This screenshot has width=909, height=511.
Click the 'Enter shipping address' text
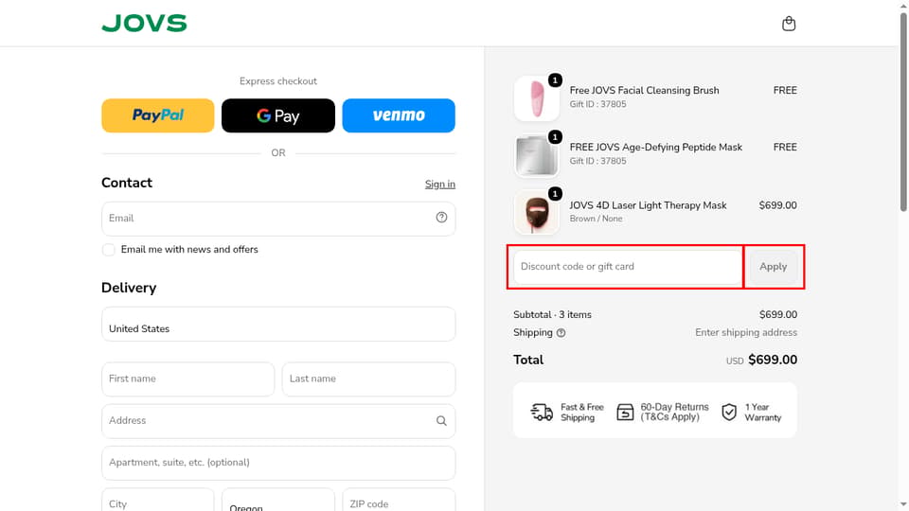[x=746, y=332]
